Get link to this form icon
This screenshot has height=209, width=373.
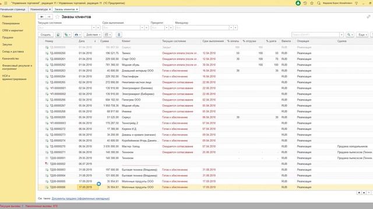[368, 17]
